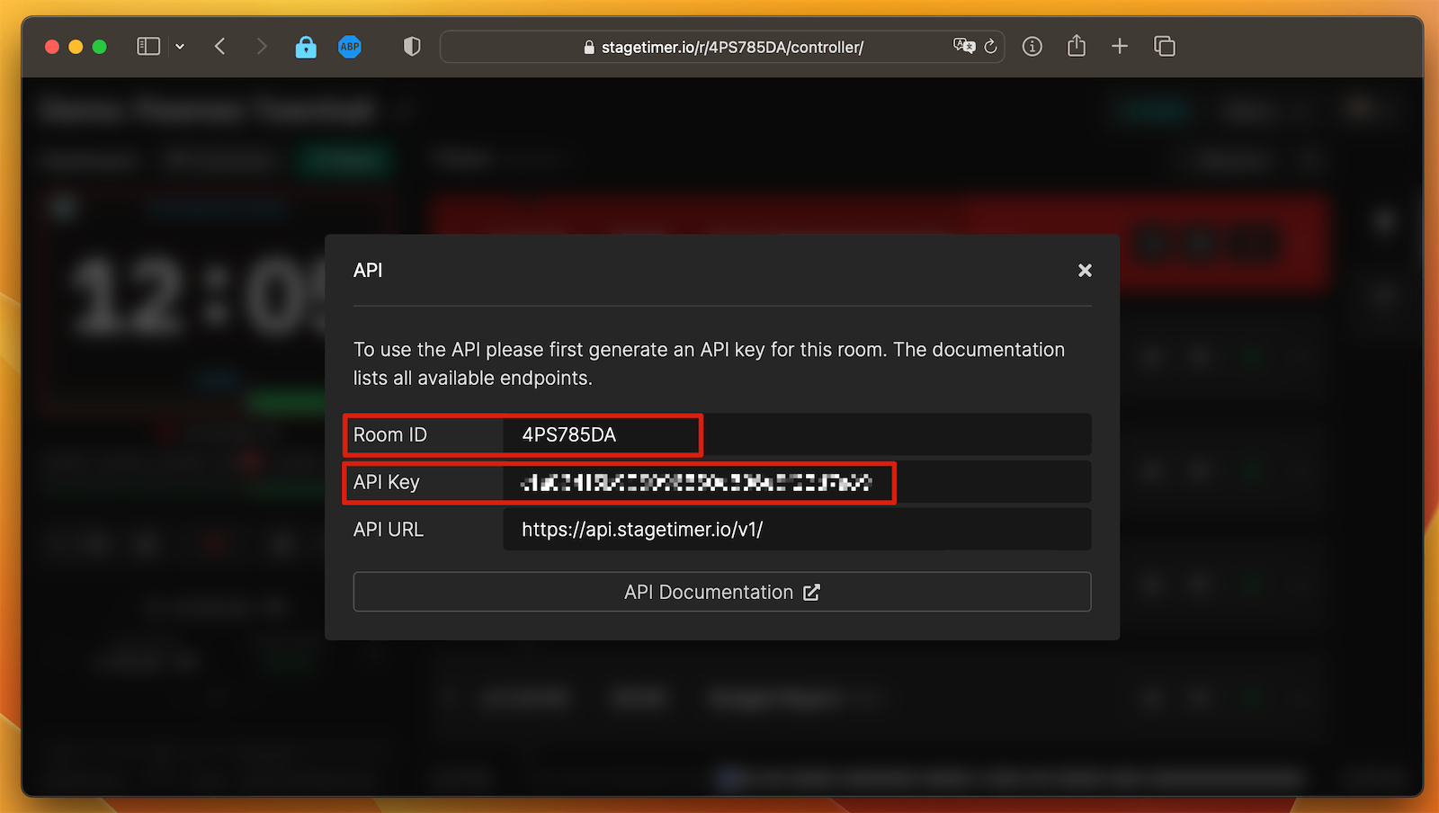
Task: Select the stagetimer.io address bar
Action: [x=722, y=47]
